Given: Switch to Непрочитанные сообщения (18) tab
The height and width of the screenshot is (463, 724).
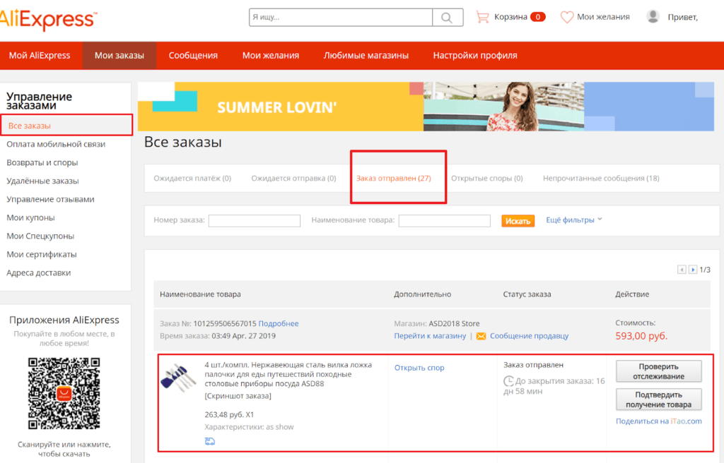Looking at the screenshot, I should [601, 179].
